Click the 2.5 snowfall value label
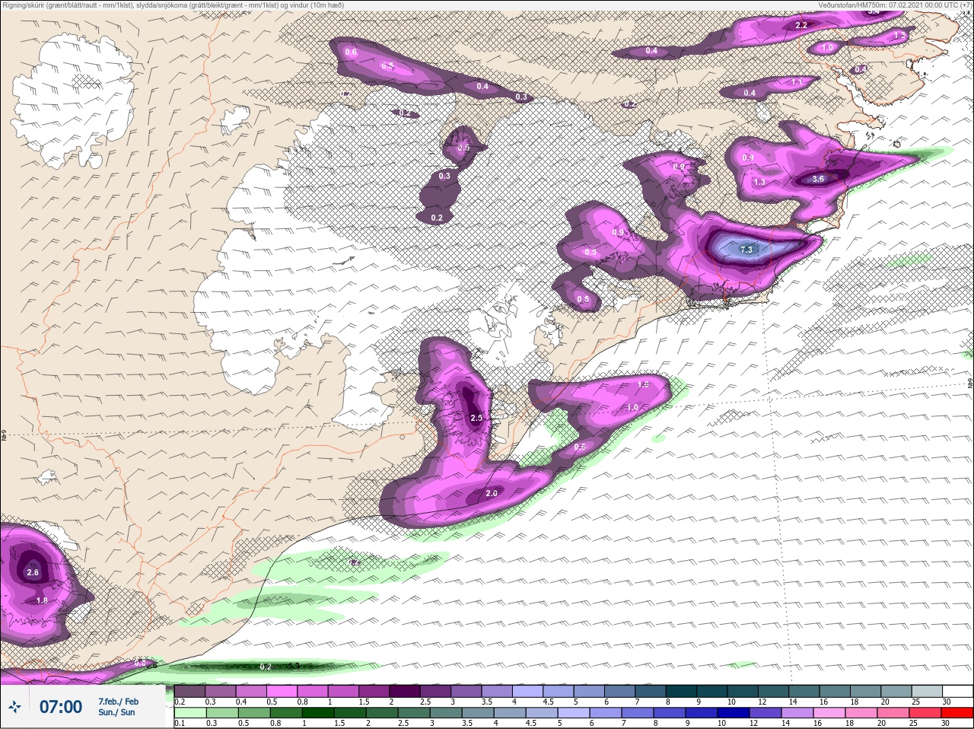This screenshot has width=974, height=729. click(476, 418)
